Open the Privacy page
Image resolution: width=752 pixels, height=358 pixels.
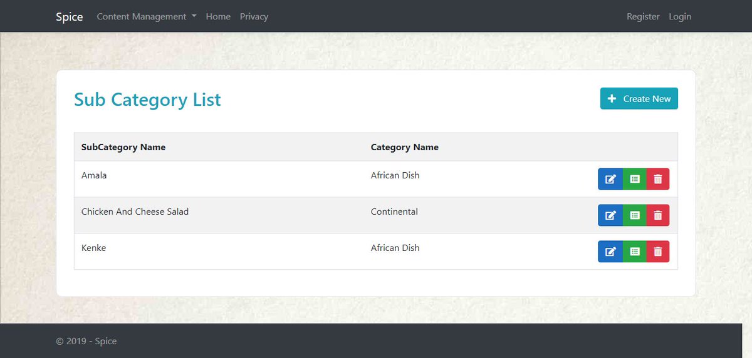click(x=254, y=16)
